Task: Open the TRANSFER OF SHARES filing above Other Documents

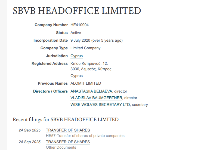Action: pyautogui.click(x=68, y=142)
